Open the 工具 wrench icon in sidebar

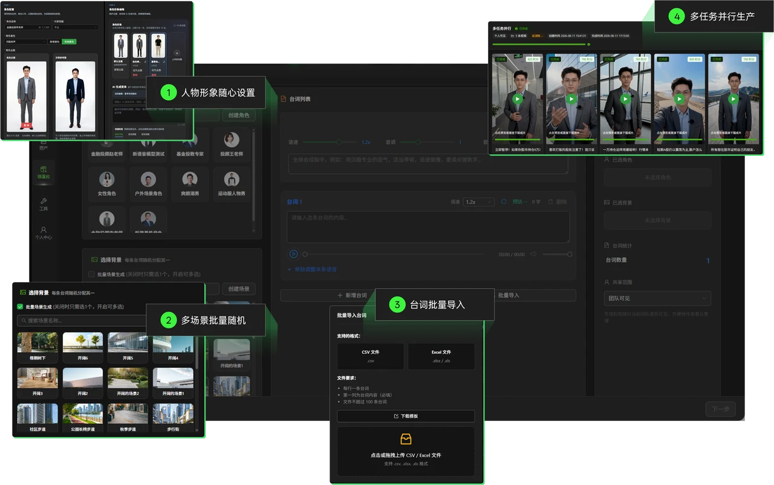(x=43, y=201)
